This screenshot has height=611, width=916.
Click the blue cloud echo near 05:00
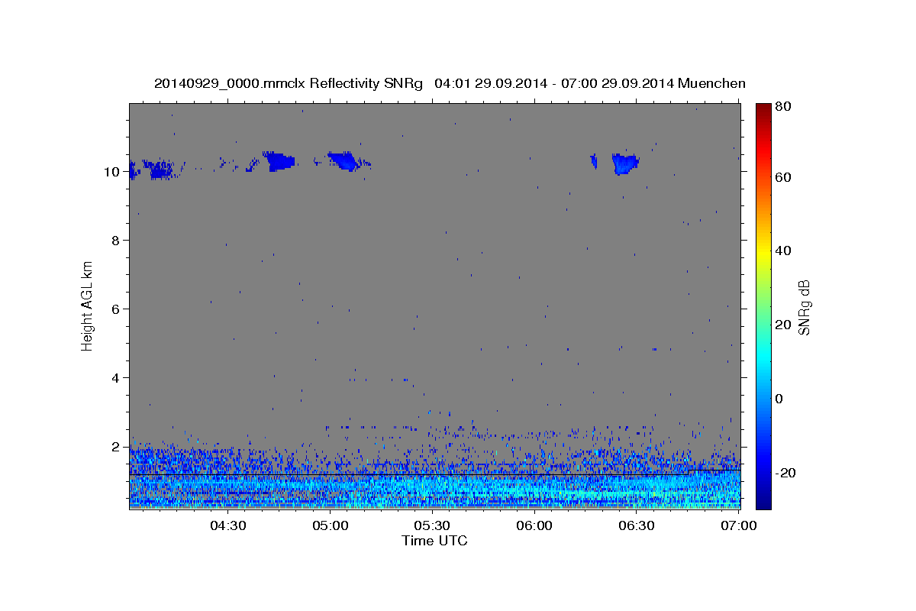click(x=343, y=160)
